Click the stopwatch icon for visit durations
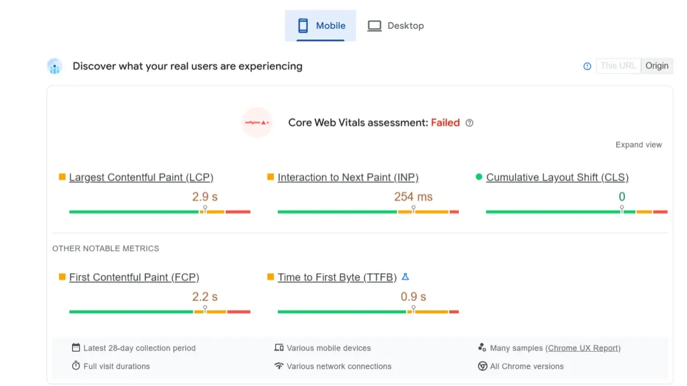The width and height of the screenshot is (687, 386). (76, 366)
